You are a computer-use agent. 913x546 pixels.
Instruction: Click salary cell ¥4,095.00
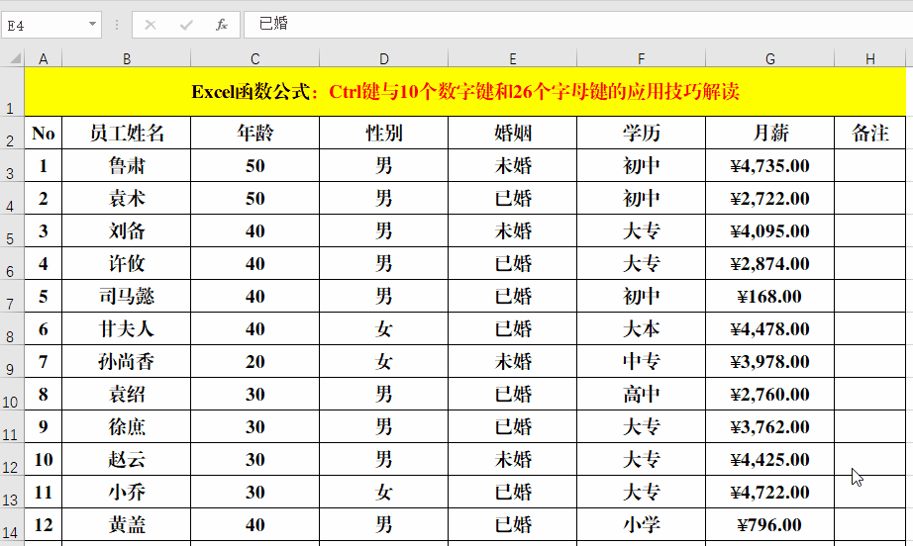(769, 230)
